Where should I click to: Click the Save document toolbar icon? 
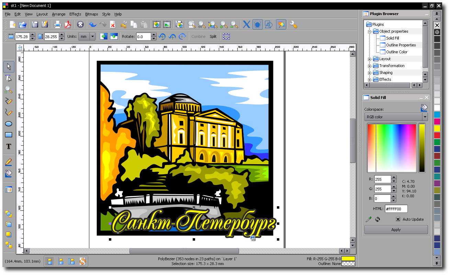35,24
